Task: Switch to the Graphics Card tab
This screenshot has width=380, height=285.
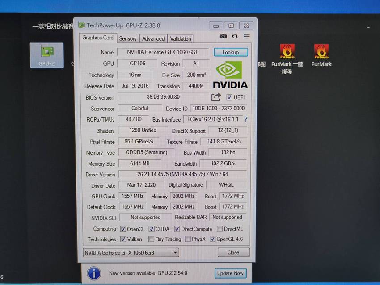Action: (x=98, y=38)
